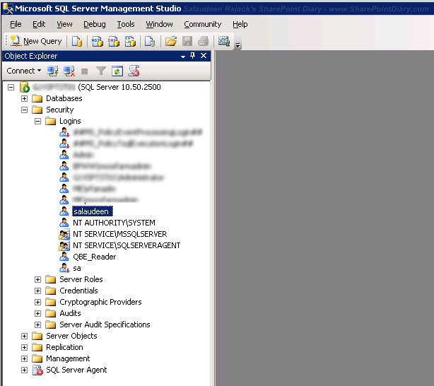Collapse the SQL Server root node
Screen dimensions: 434x386
(11, 88)
